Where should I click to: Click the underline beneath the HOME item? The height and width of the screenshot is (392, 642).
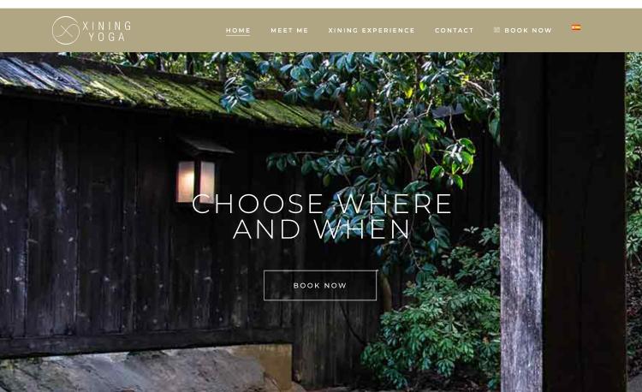pos(238,36)
